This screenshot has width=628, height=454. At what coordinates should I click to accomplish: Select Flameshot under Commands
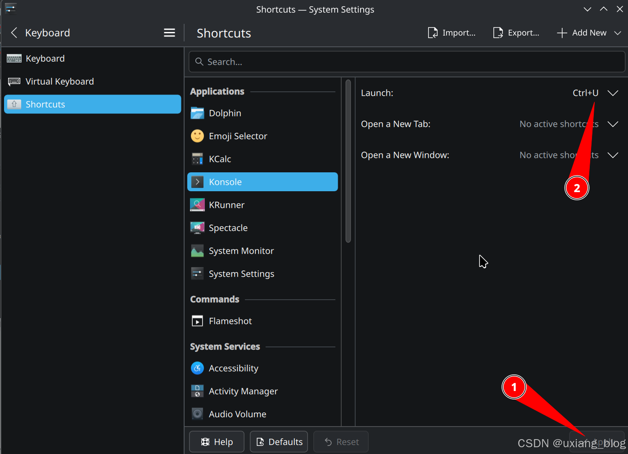262,321
